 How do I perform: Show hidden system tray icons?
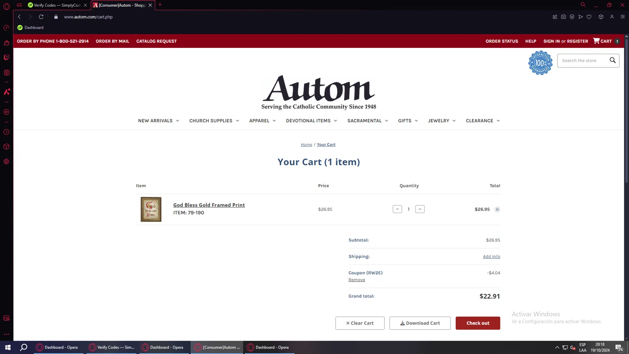(x=557, y=347)
